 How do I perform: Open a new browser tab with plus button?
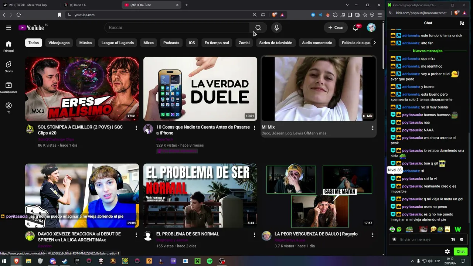[186, 5]
